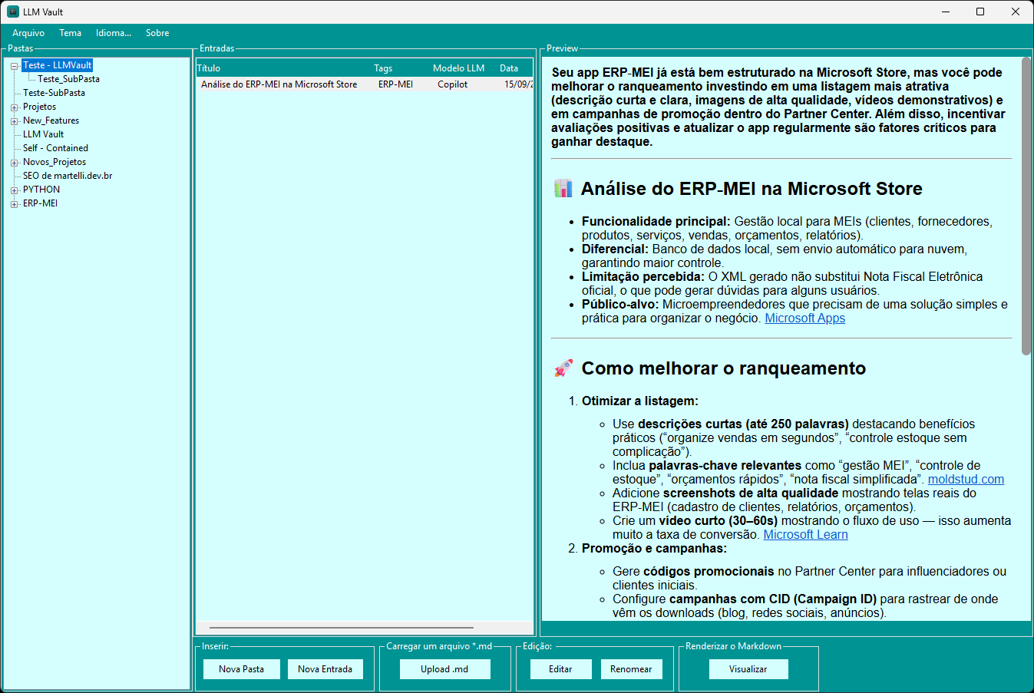Open the Sobre menu

pyautogui.click(x=157, y=33)
